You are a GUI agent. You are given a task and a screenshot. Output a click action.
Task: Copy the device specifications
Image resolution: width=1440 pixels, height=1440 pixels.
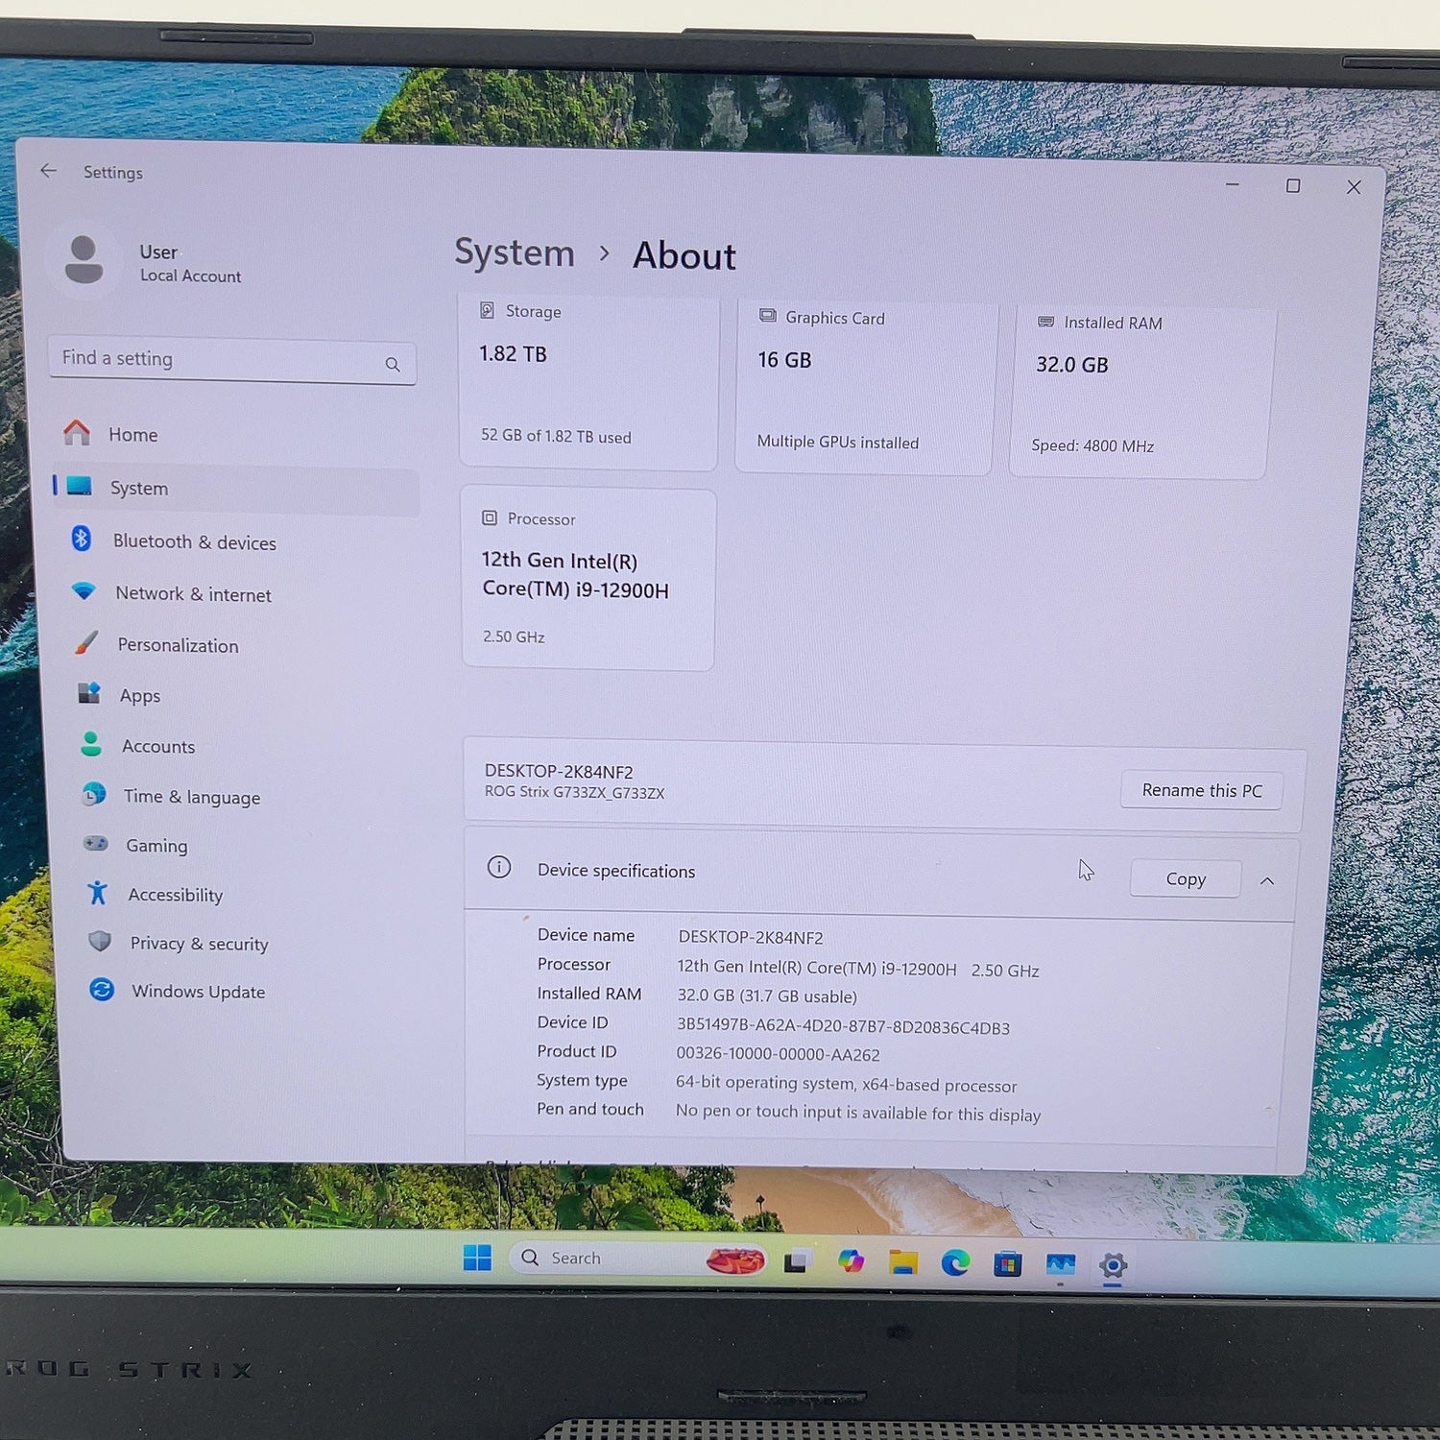click(1186, 878)
